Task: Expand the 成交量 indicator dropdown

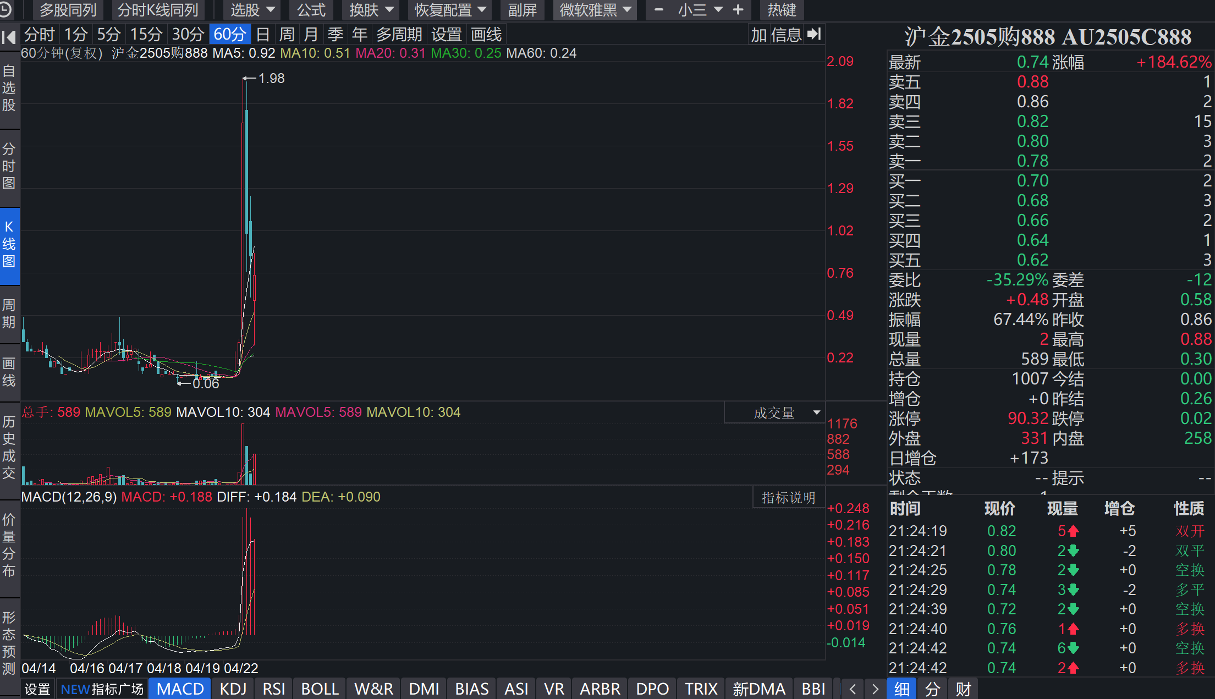Action: tap(816, 412)
